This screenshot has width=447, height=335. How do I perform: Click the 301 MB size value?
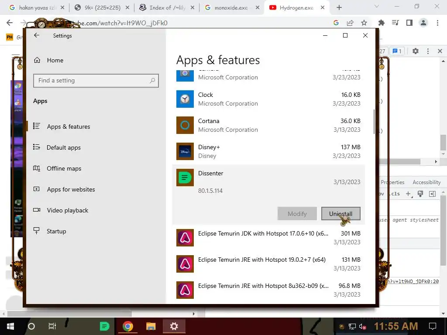pos(351,233)
